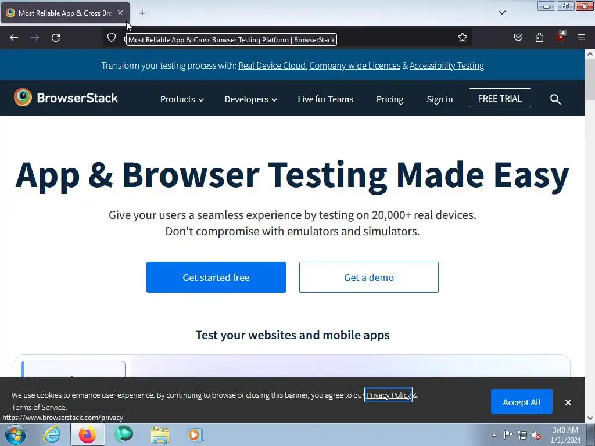Click the vertical scrollbar thumb
595x446 pixels.
(x=590, y=79)
